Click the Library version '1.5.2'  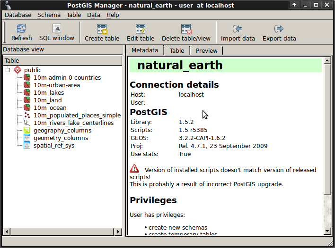point(186,122)
